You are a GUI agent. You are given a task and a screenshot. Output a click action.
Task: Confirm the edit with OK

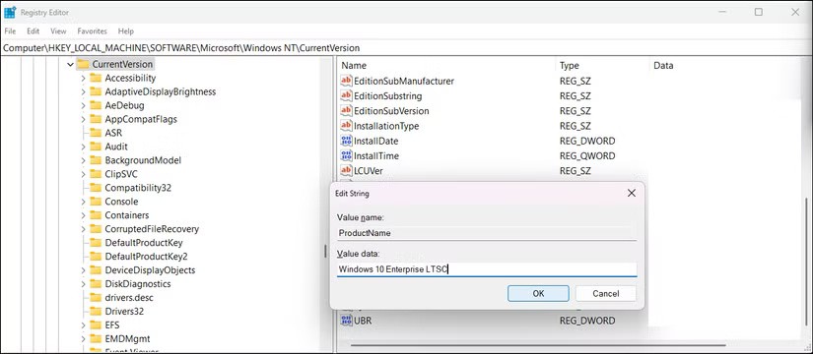click(538, 293)
